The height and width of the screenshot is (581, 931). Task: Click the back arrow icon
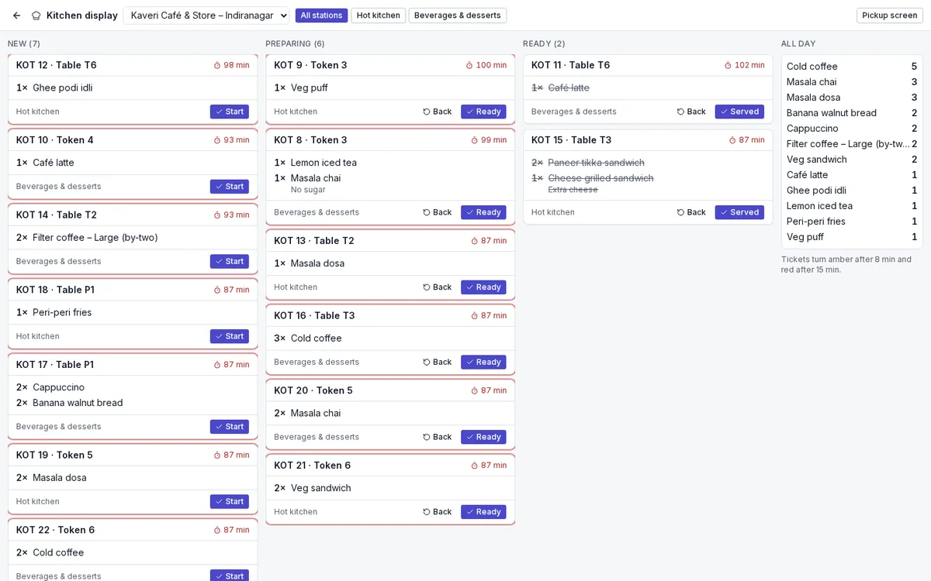(x=17, y=15)
